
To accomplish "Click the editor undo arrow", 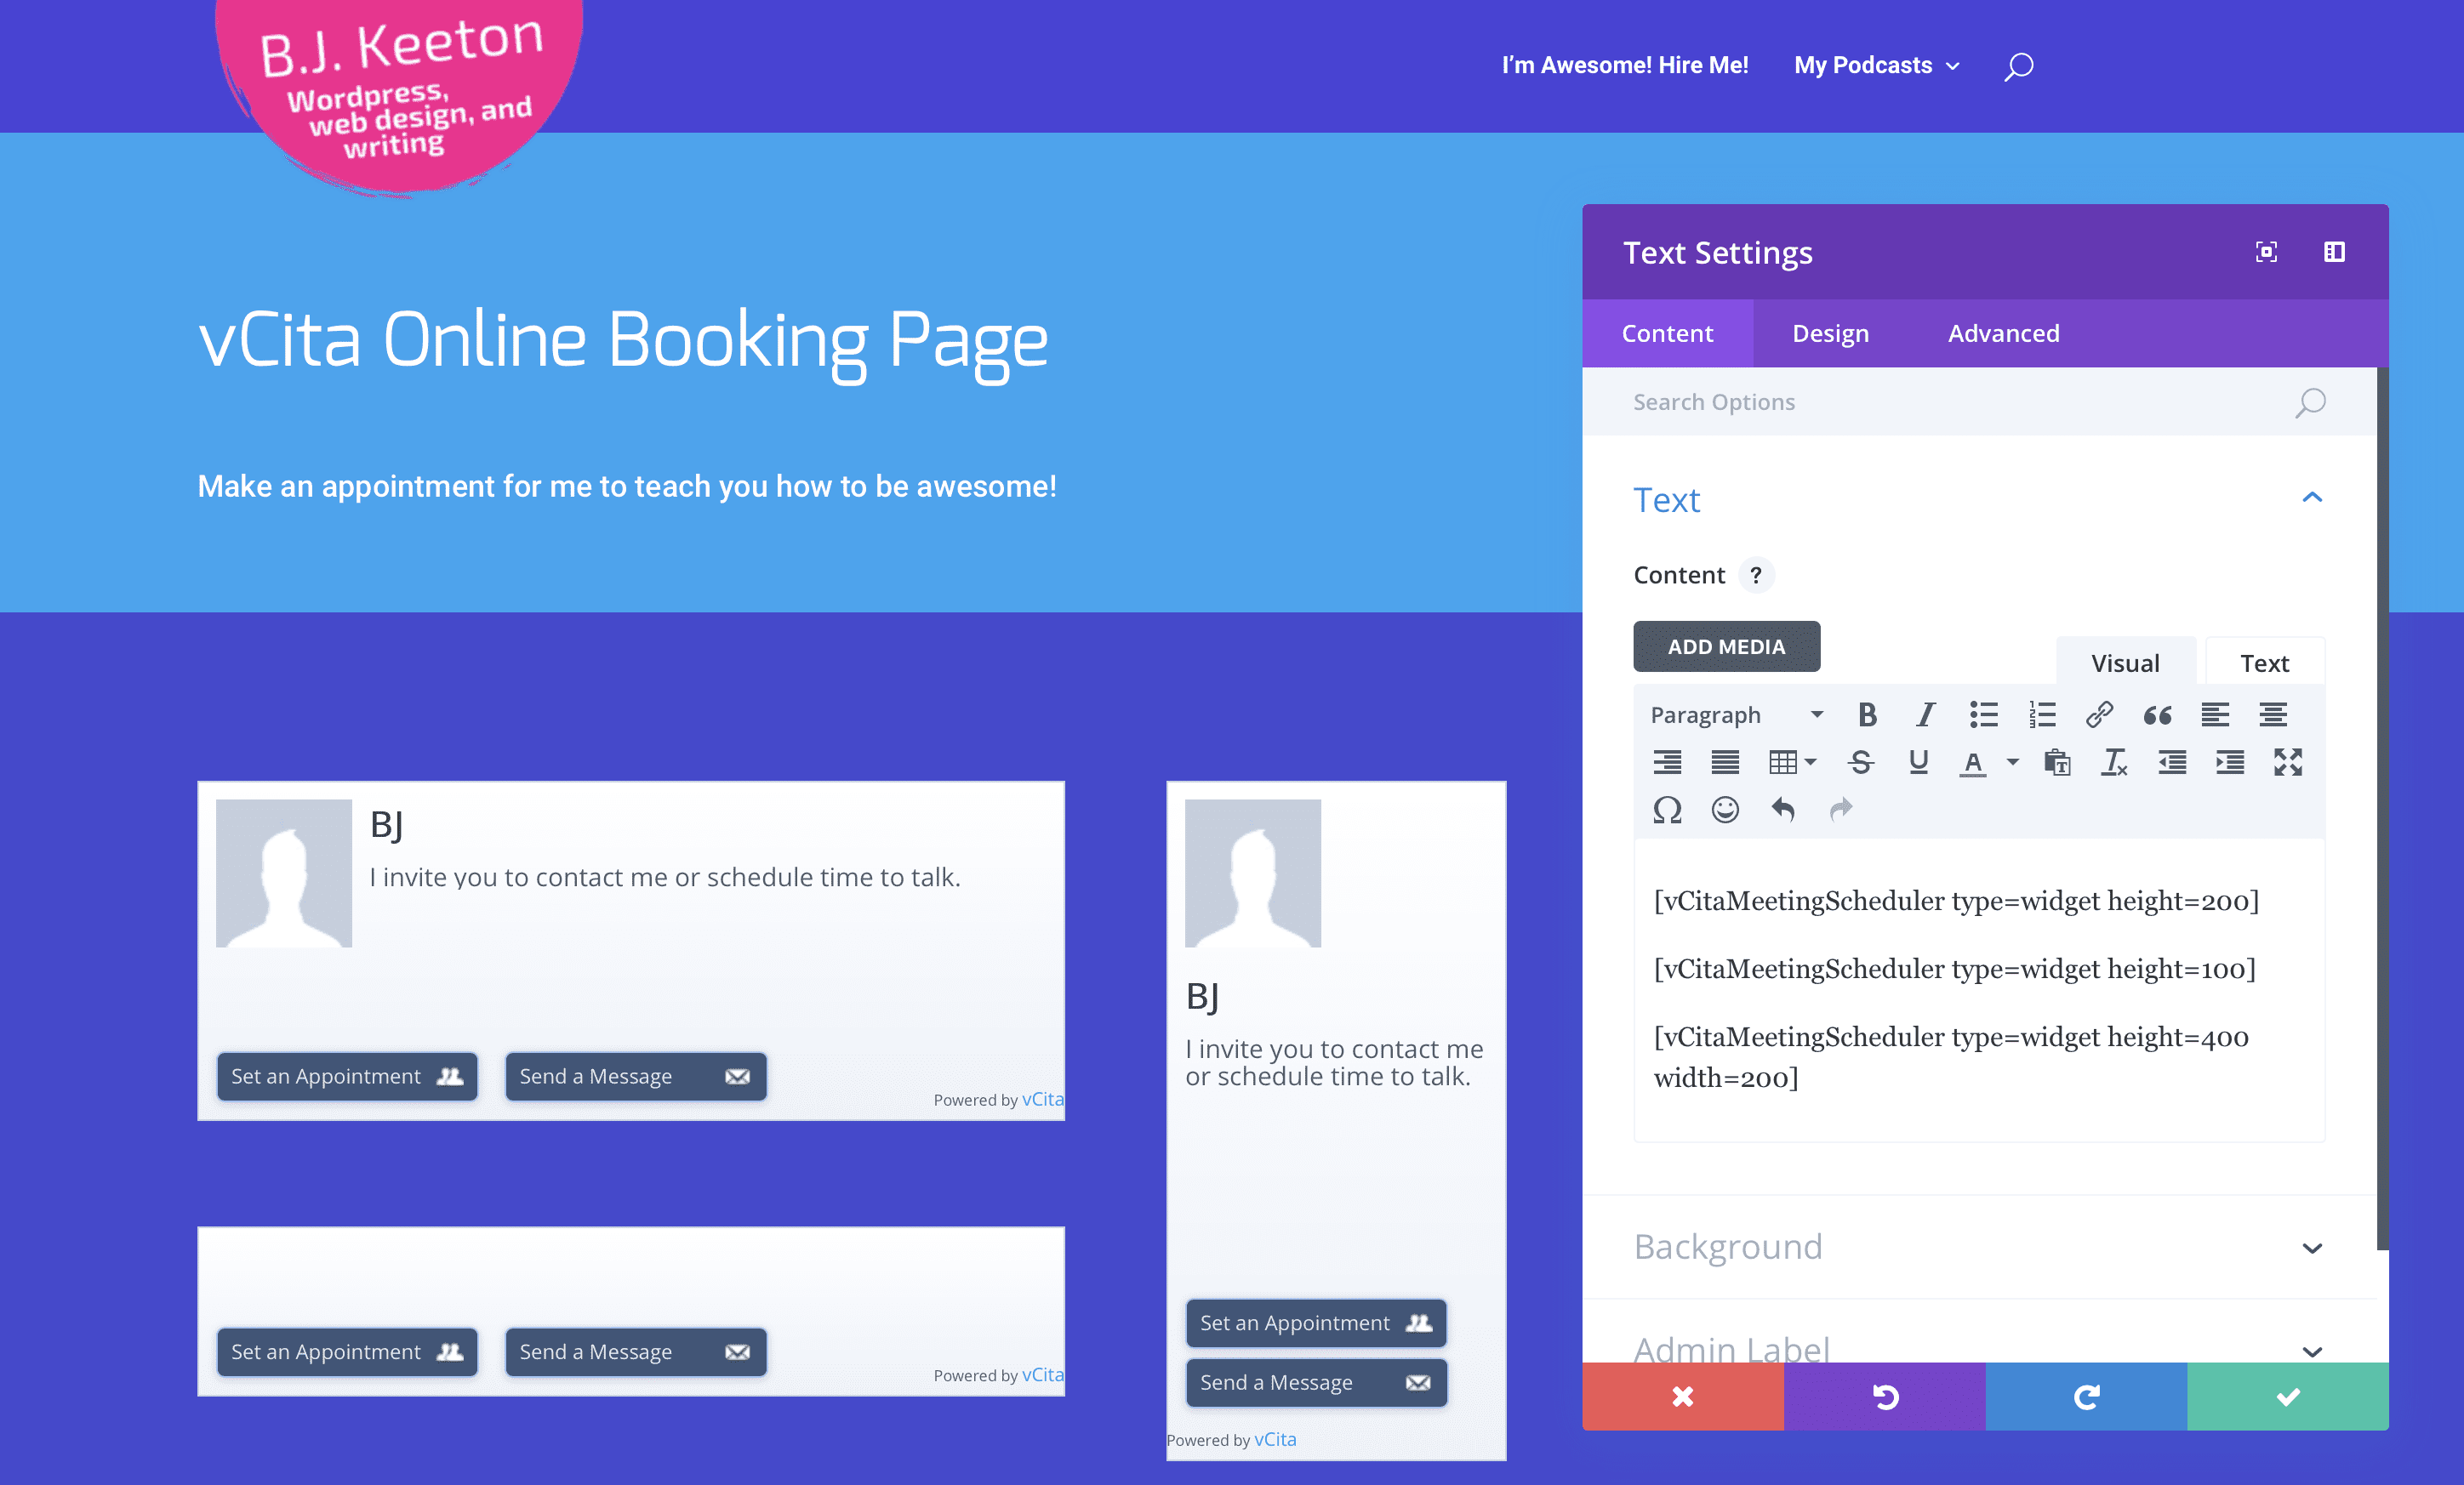I will [1783, 810].
